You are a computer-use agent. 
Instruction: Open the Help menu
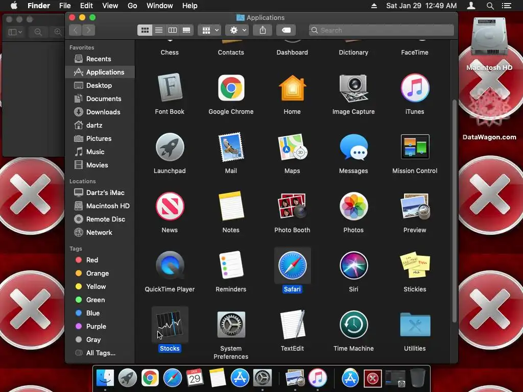tap(190, 6)
